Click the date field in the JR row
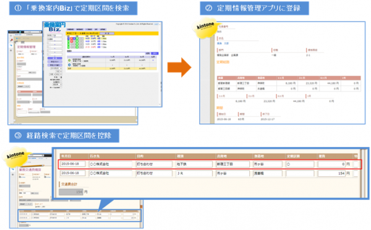 pos(72,173)
